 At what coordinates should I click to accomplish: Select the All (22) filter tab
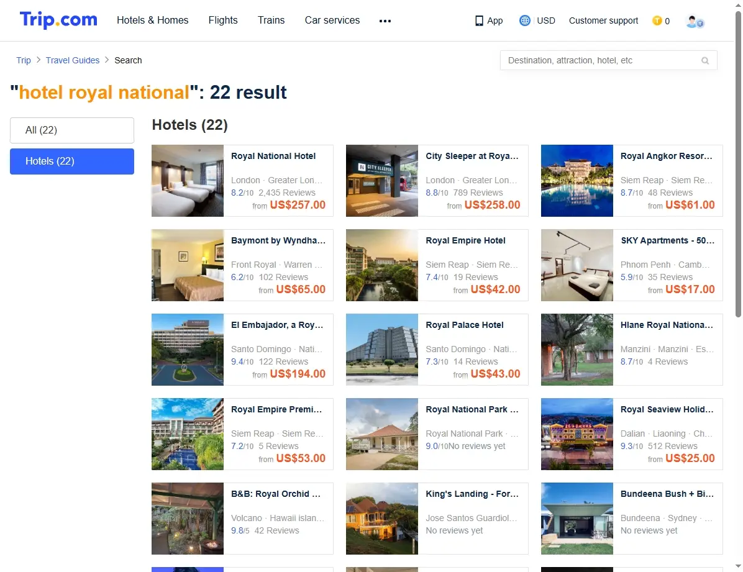(72, 130)
